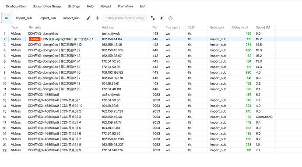302x167 pixels.
Task: Select the row with address 108.162.198.82
Action: 138,72
